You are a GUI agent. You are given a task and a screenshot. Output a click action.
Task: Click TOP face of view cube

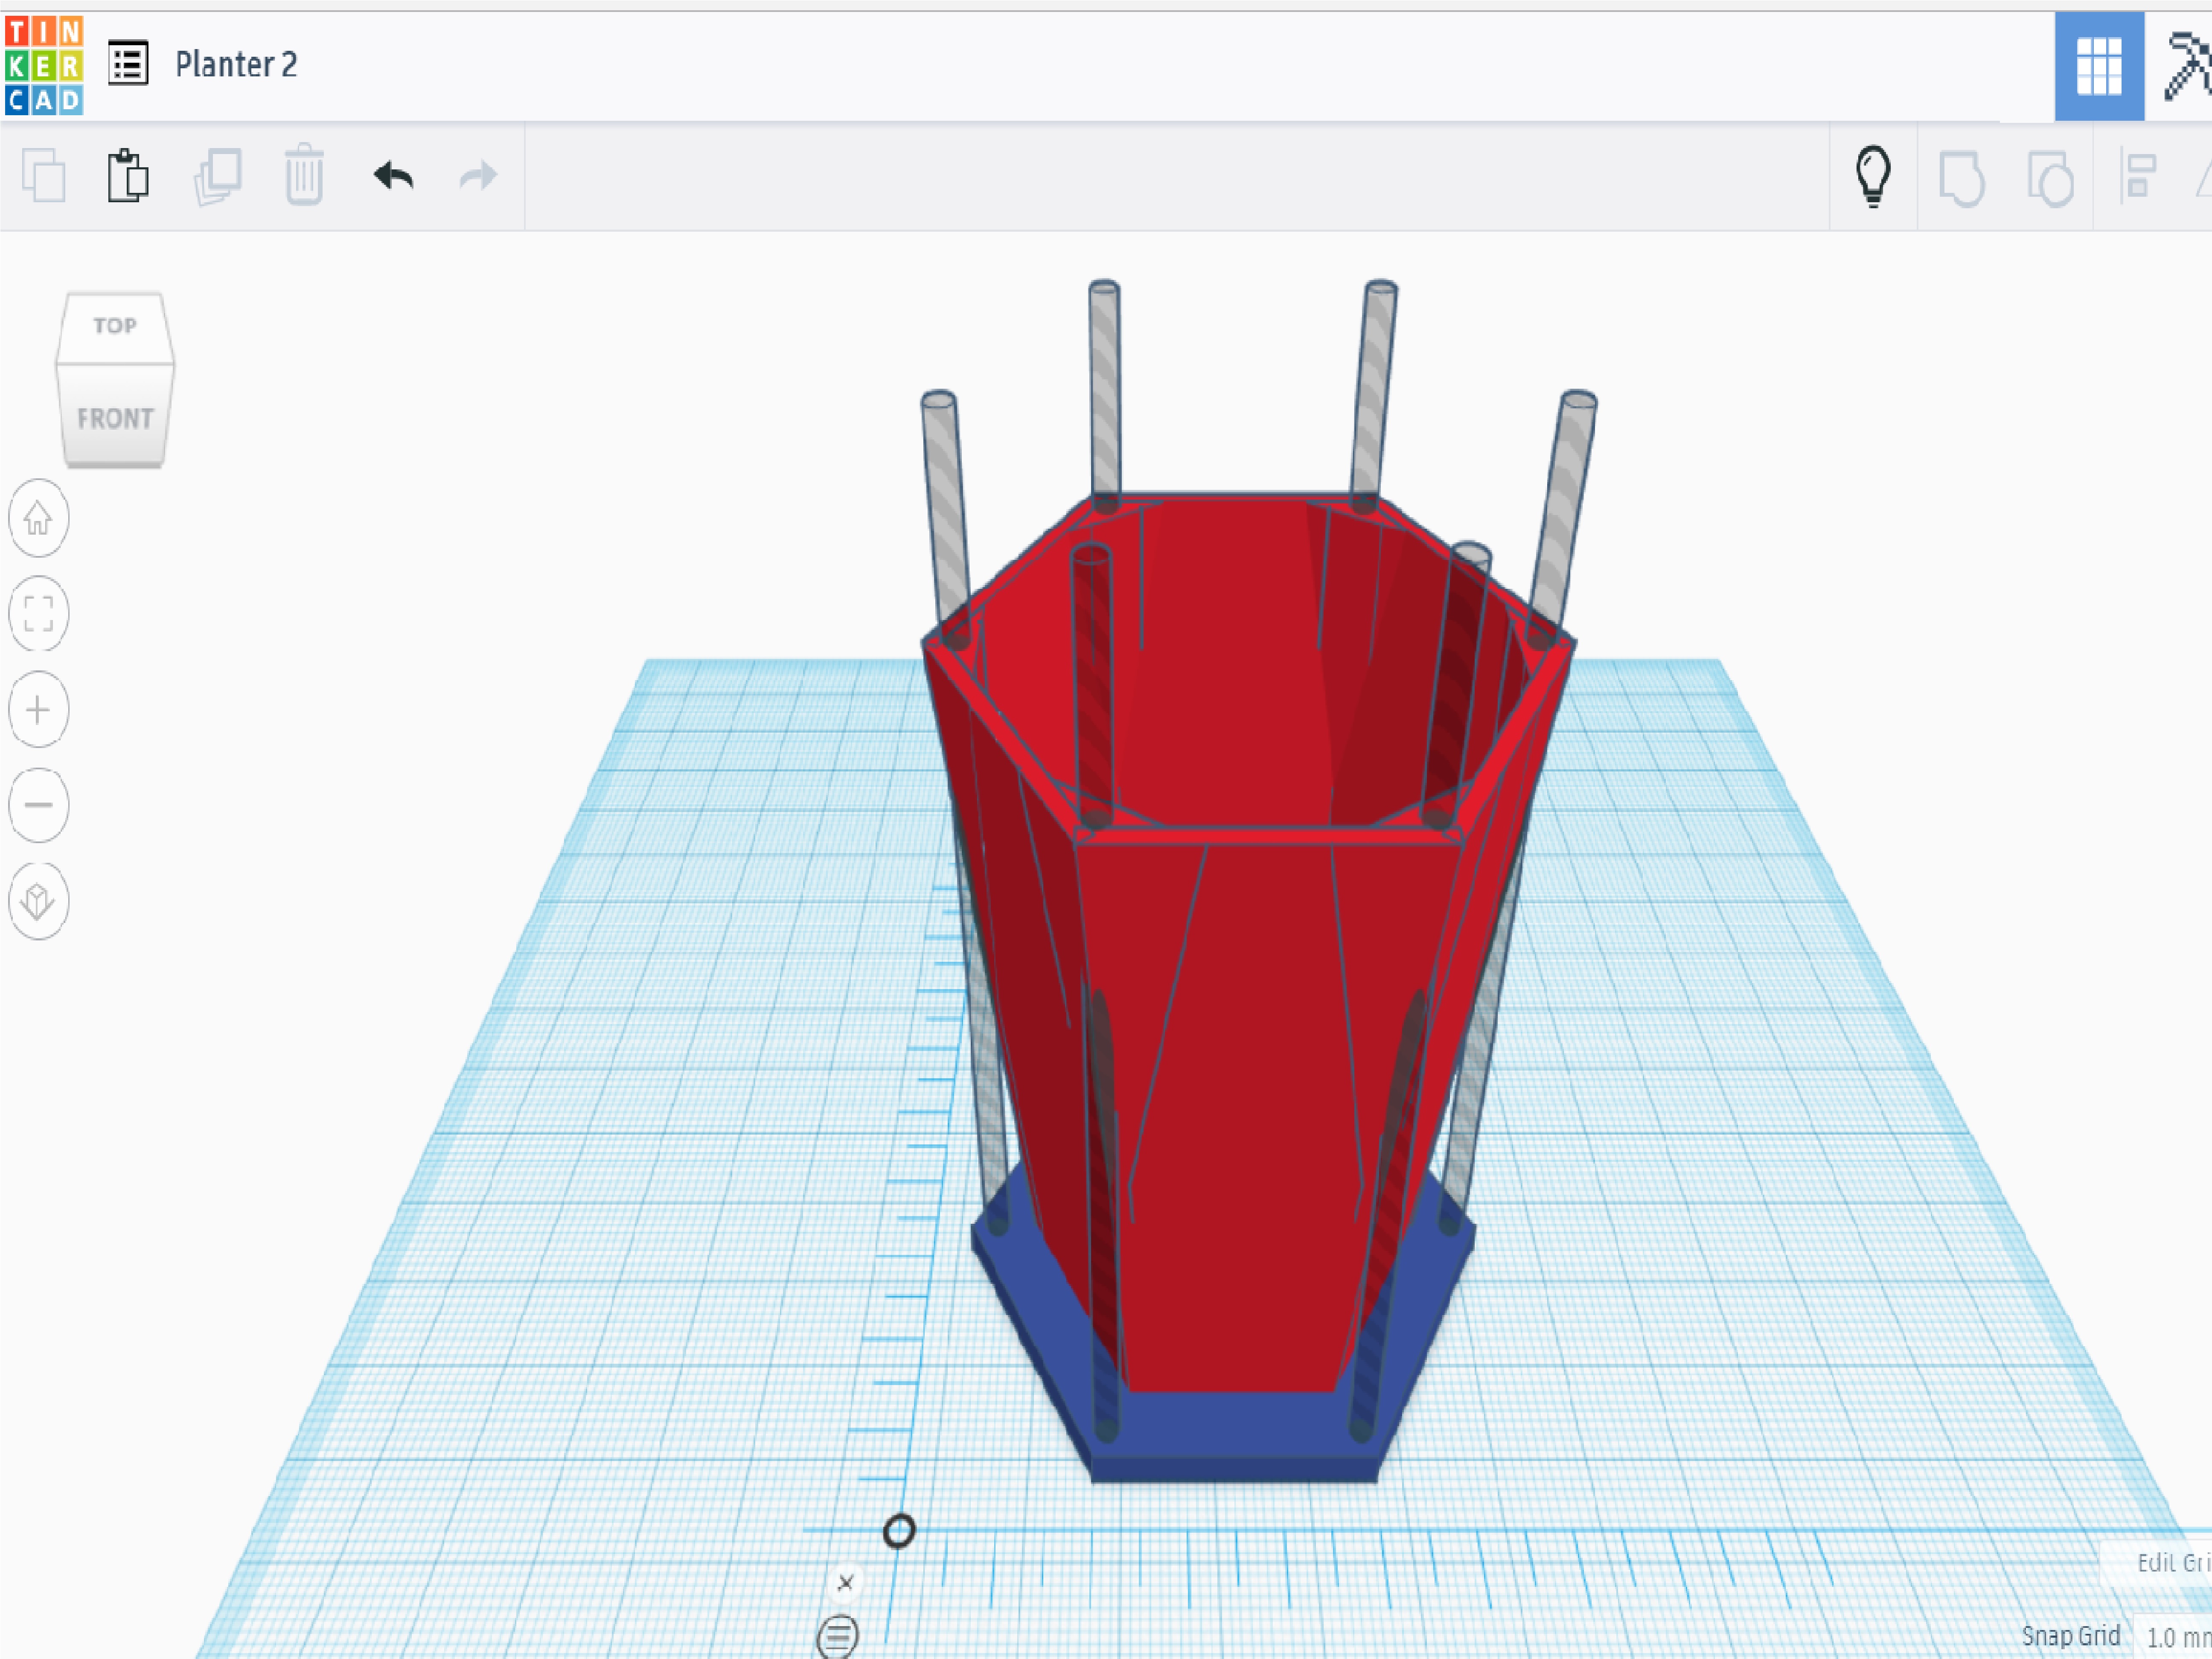click(x=115, y=327)
